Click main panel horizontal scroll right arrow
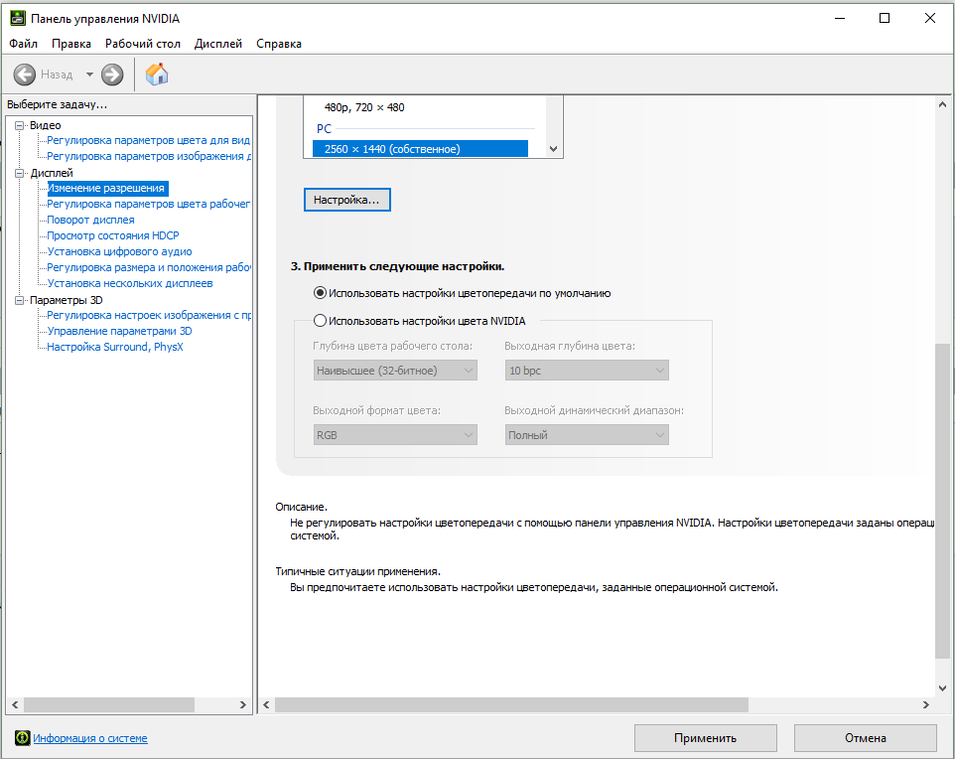This screenshot has height=759, width=955. 926,704
